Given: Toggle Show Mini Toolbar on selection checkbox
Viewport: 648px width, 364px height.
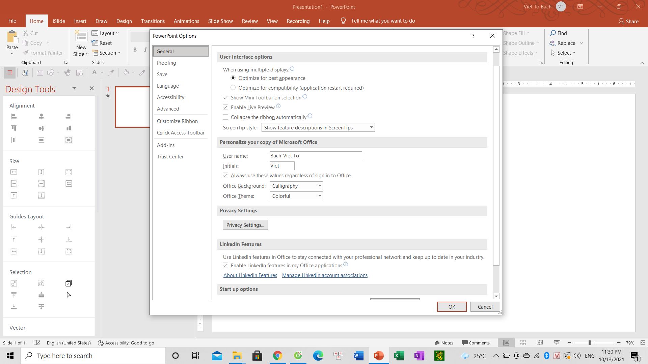Looking at the screenshot, I should coord(225,97).
